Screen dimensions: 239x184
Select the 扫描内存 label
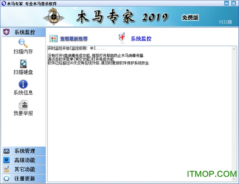click(x=23, y=52)
